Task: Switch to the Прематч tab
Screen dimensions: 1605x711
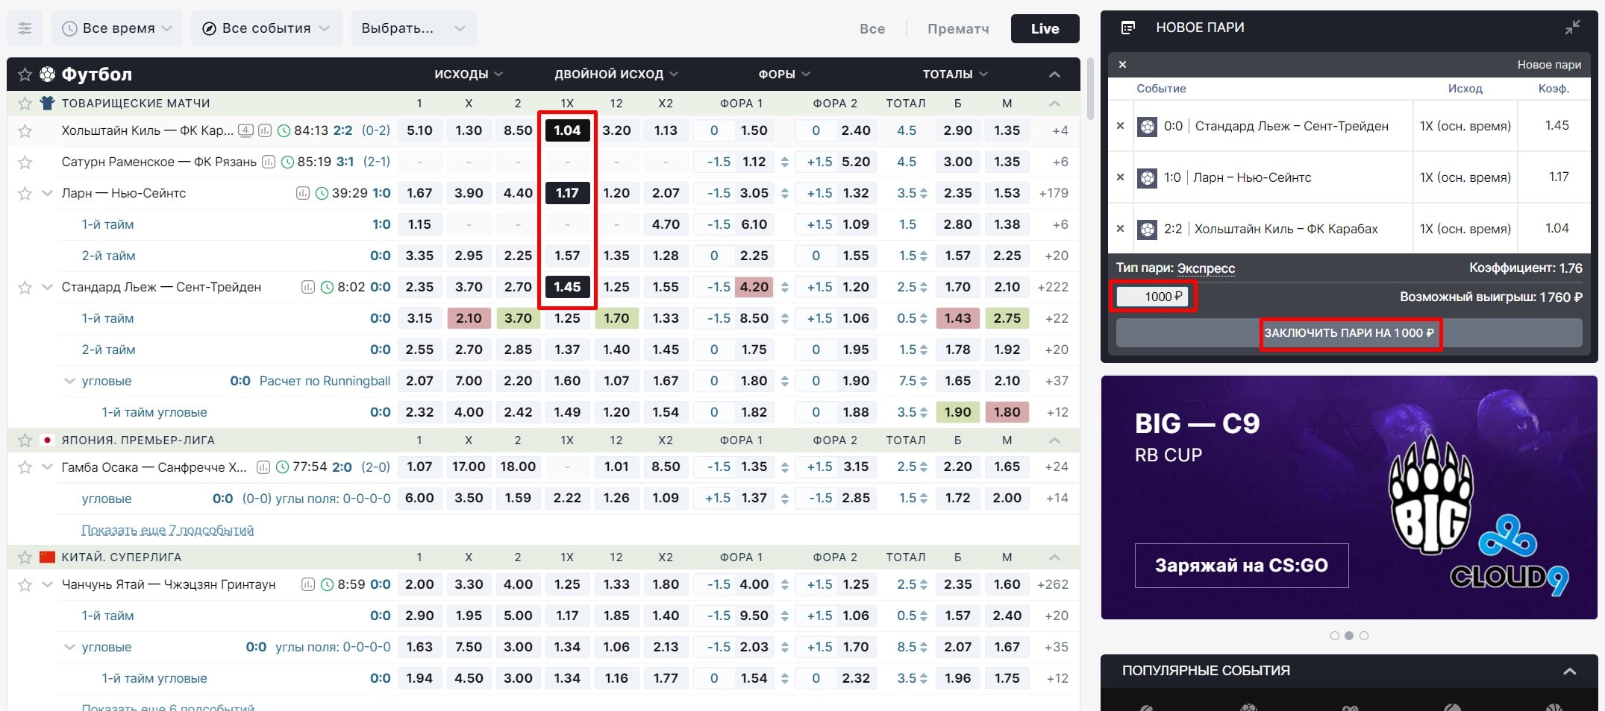Action: (x=957, y=29)
